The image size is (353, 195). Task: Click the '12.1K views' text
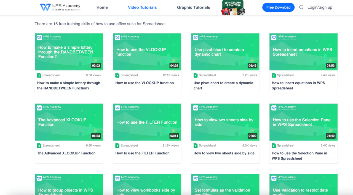pos(171,75)
